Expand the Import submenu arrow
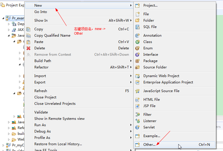Image resolution: width=223 pixels, height=151 pixels. (x=131, y=76)
